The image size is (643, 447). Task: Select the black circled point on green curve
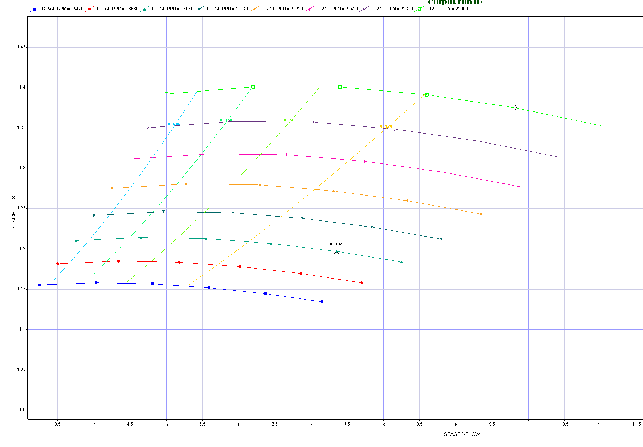[x=514, y=108]
